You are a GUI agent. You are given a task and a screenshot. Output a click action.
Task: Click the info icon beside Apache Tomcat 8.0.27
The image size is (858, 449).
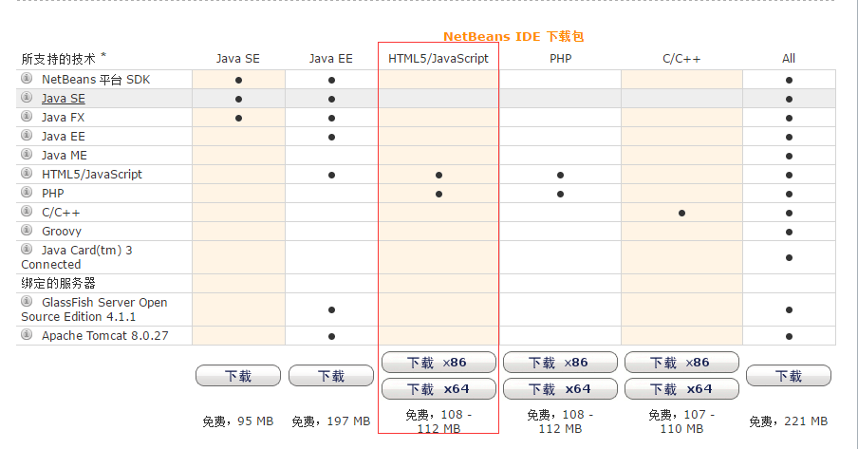point(27,334)
